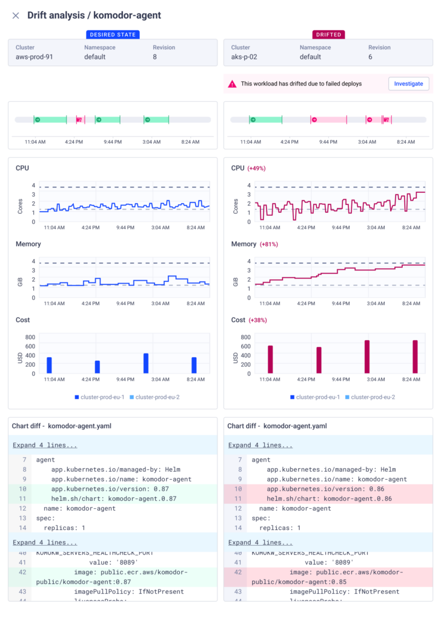Click green marker near 3:04 AM on aws-prod-91 timeline
The image size is (441, 621).
[148, 119]
